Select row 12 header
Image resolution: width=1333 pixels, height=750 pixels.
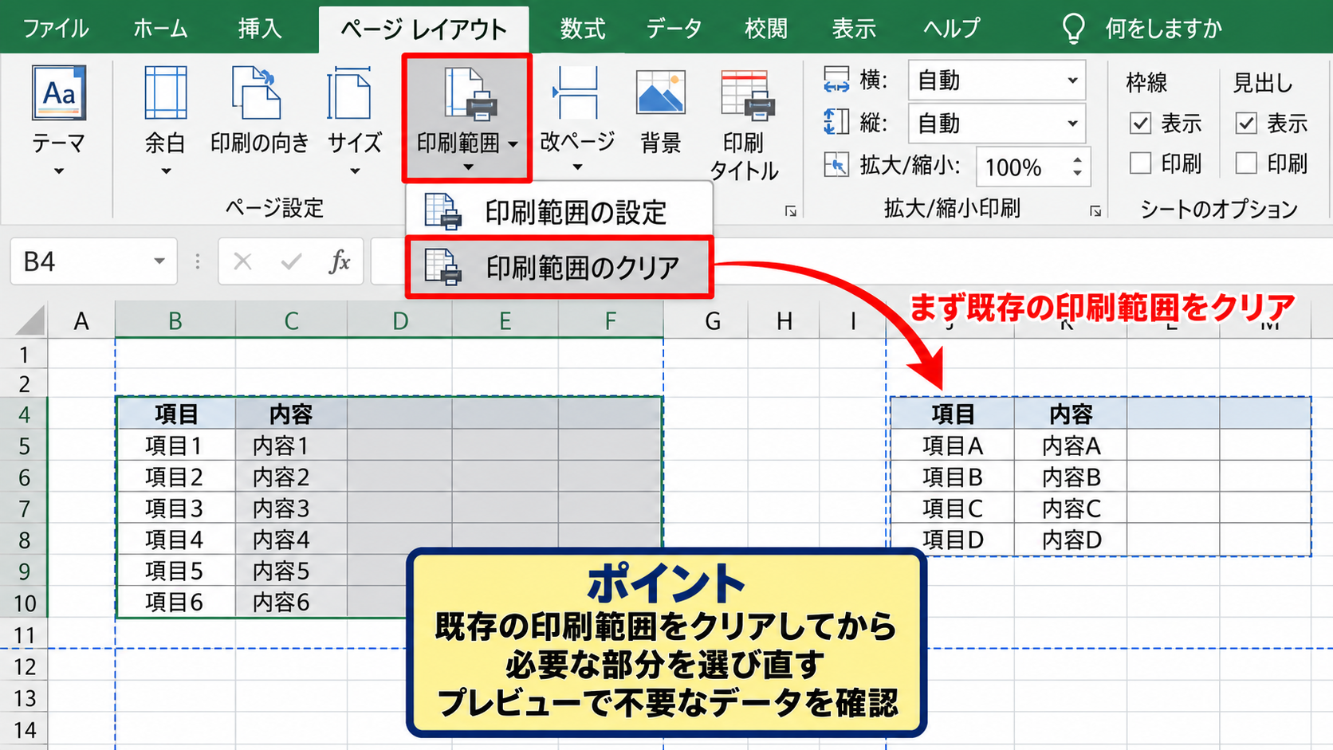pos(25,667)
